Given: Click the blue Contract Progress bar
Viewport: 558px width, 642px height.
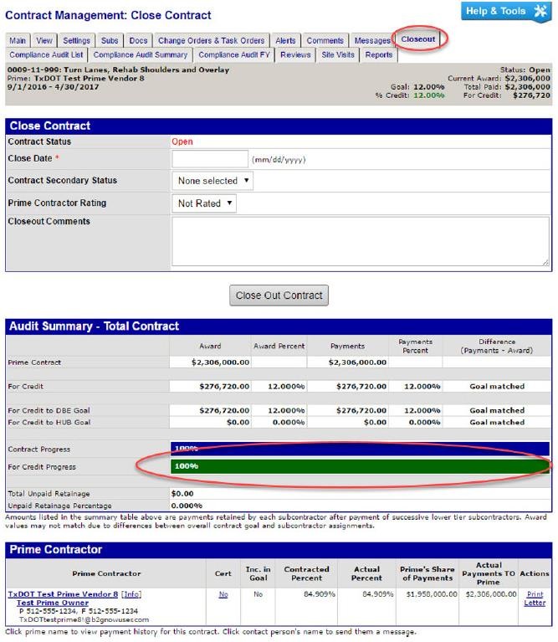Looking at the screenshot, I should pyautogui.click(x=359, y=449).
